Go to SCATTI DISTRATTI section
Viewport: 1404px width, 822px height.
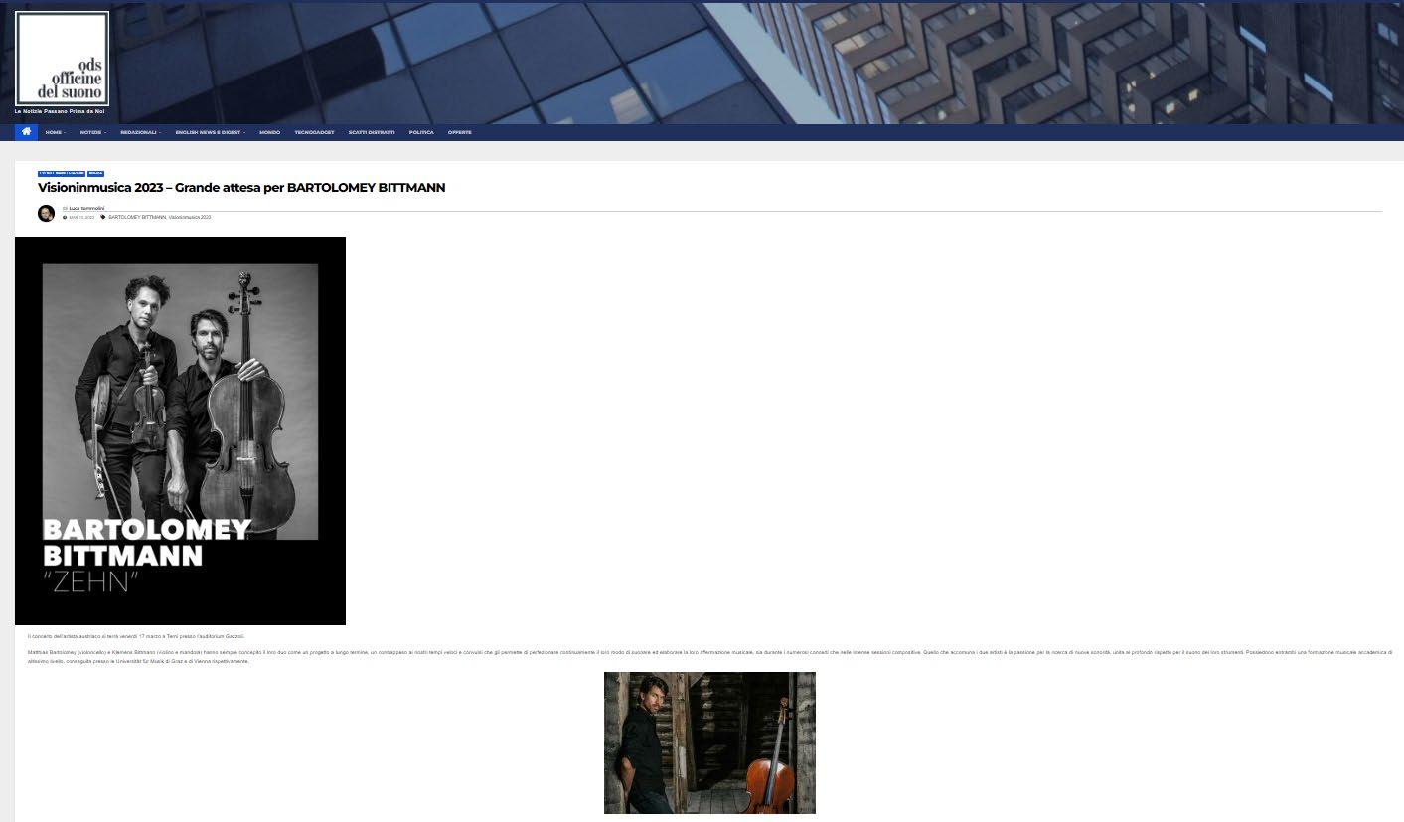point(372,132)
